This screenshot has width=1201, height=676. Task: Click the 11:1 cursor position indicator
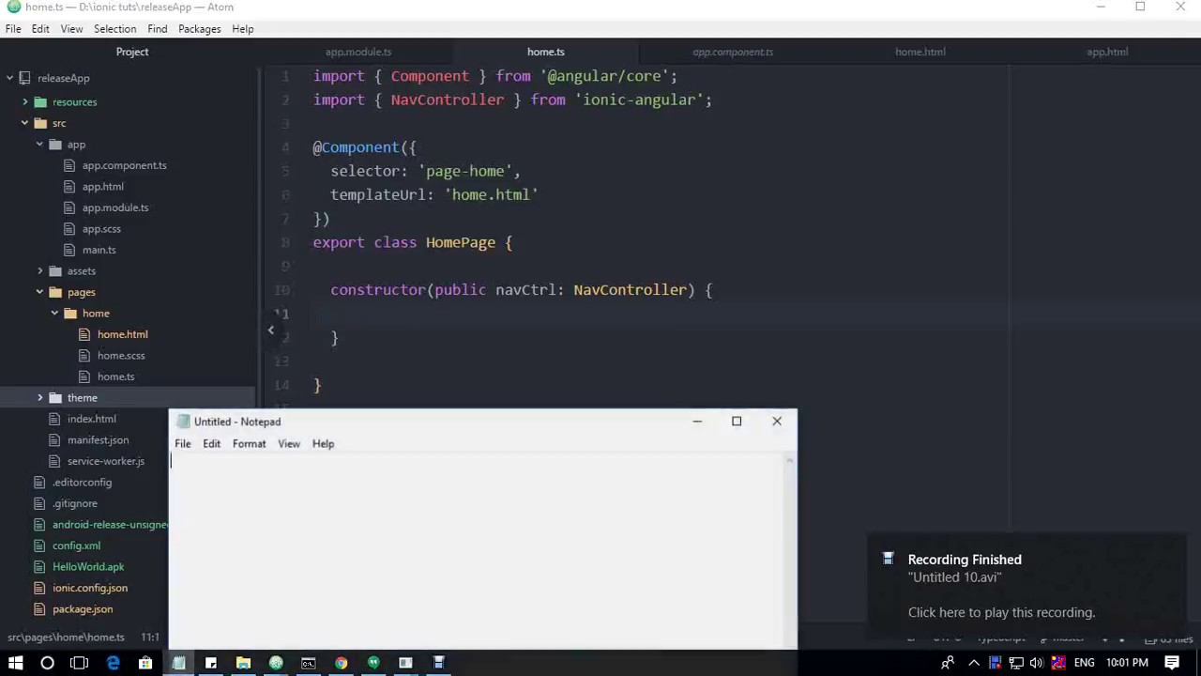(x=150, y=638)
